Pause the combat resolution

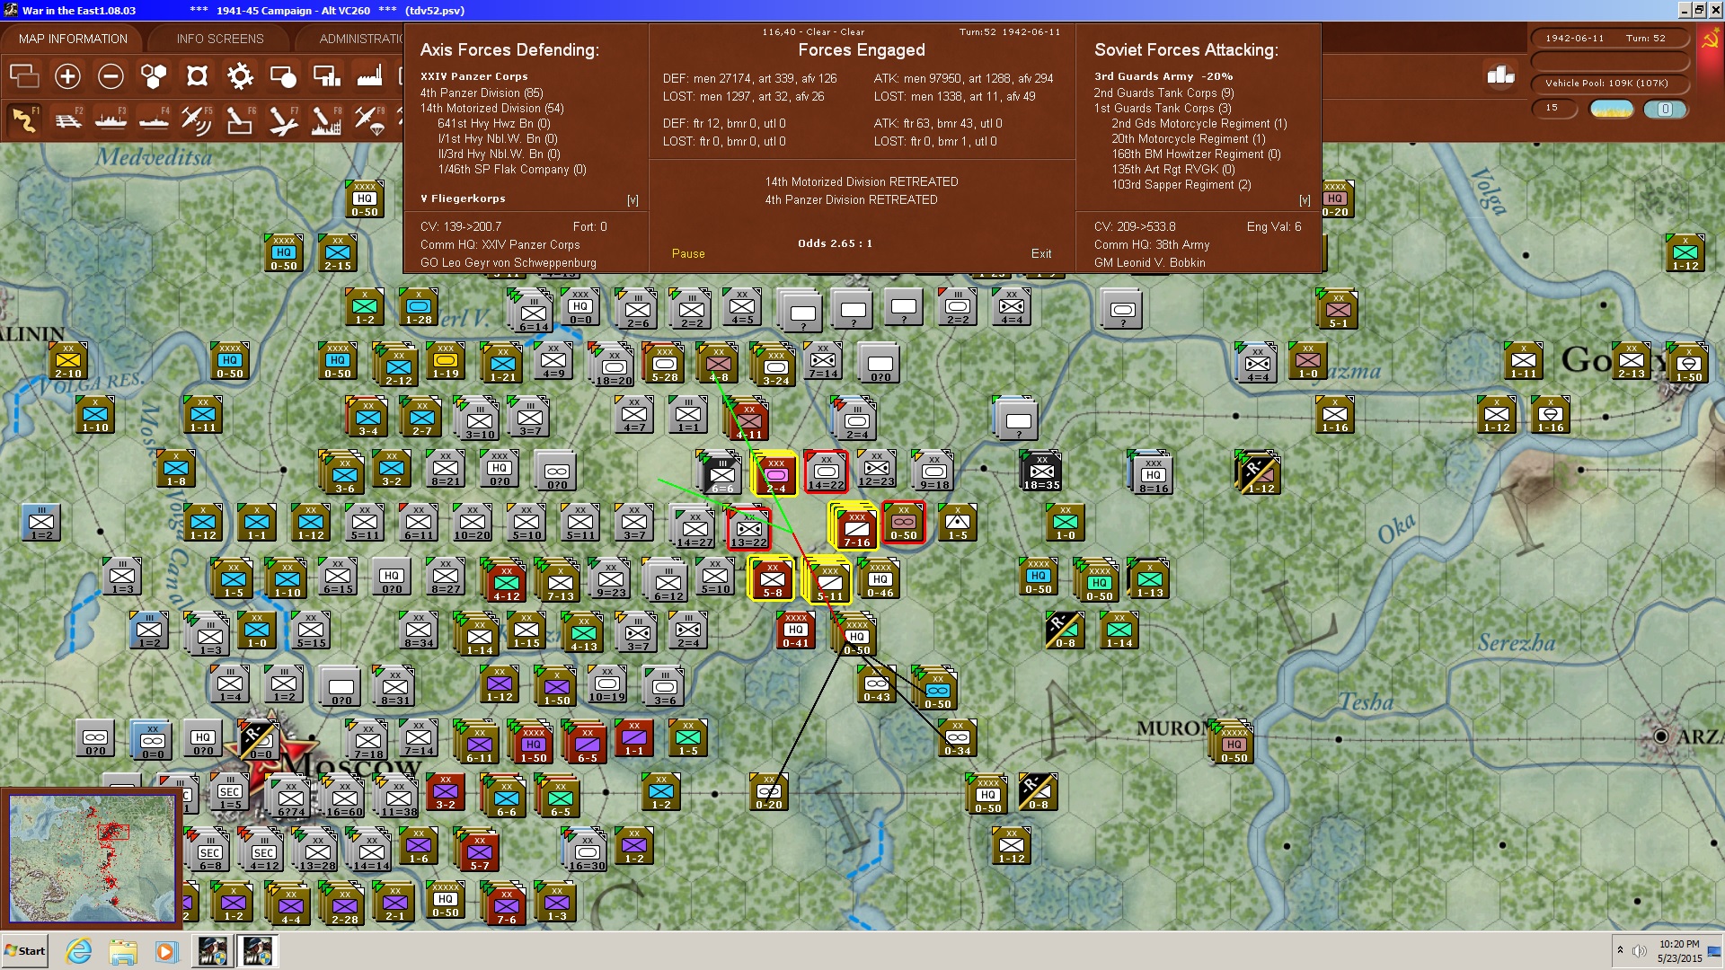coord(688,254)
